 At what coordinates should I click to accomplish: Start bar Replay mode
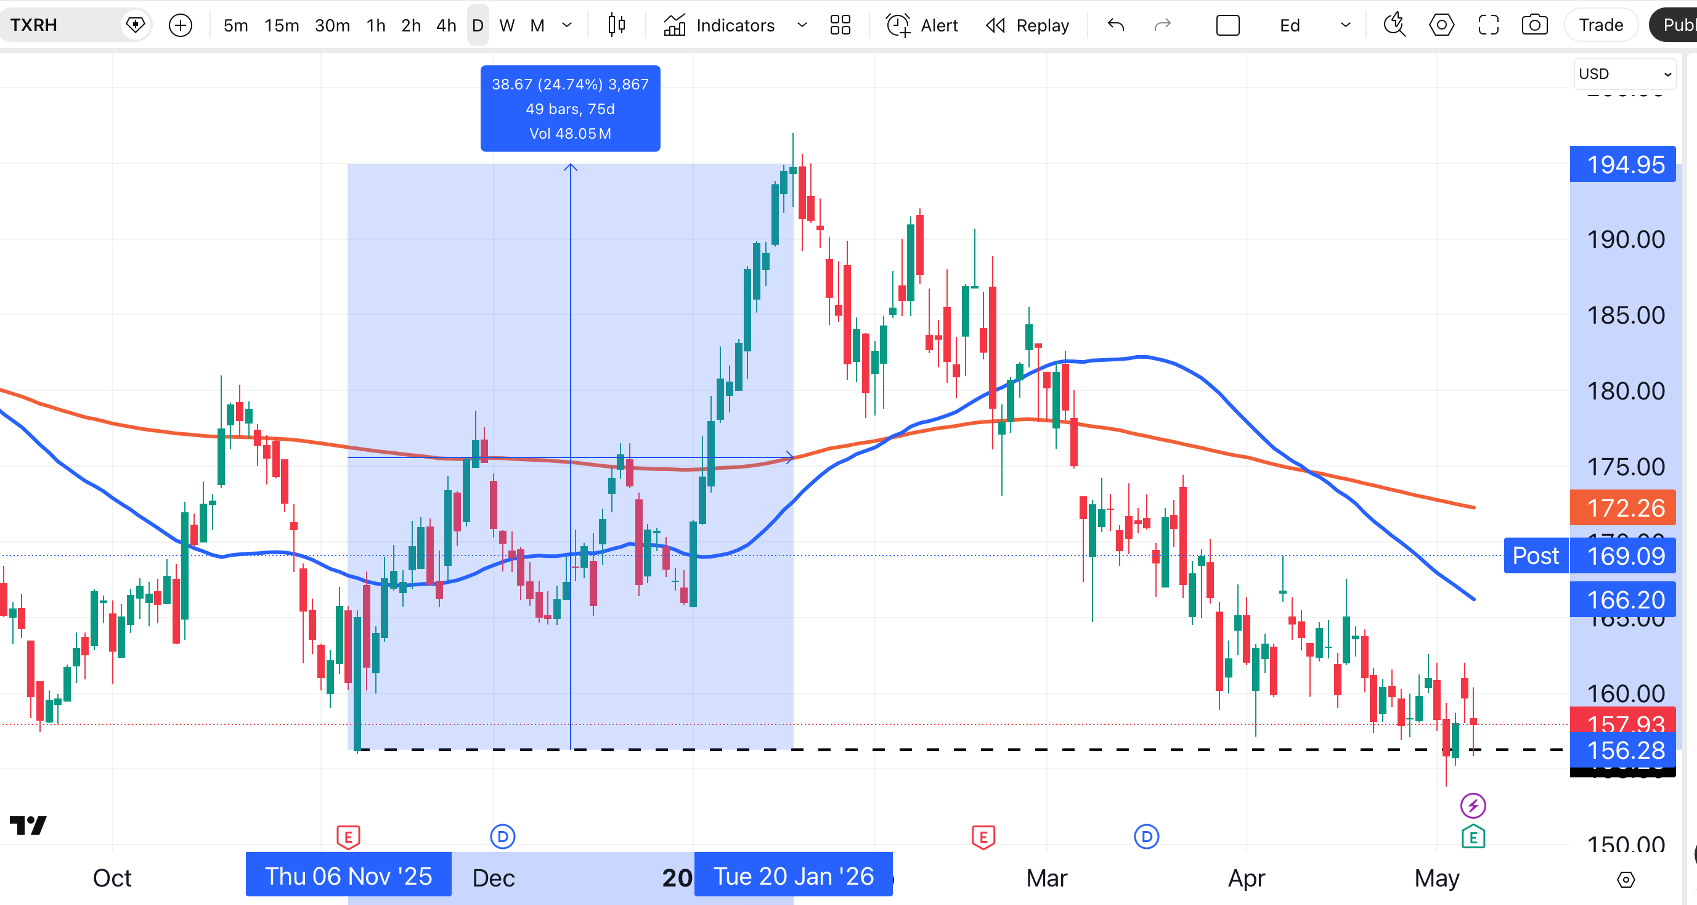coord(1027,25)
